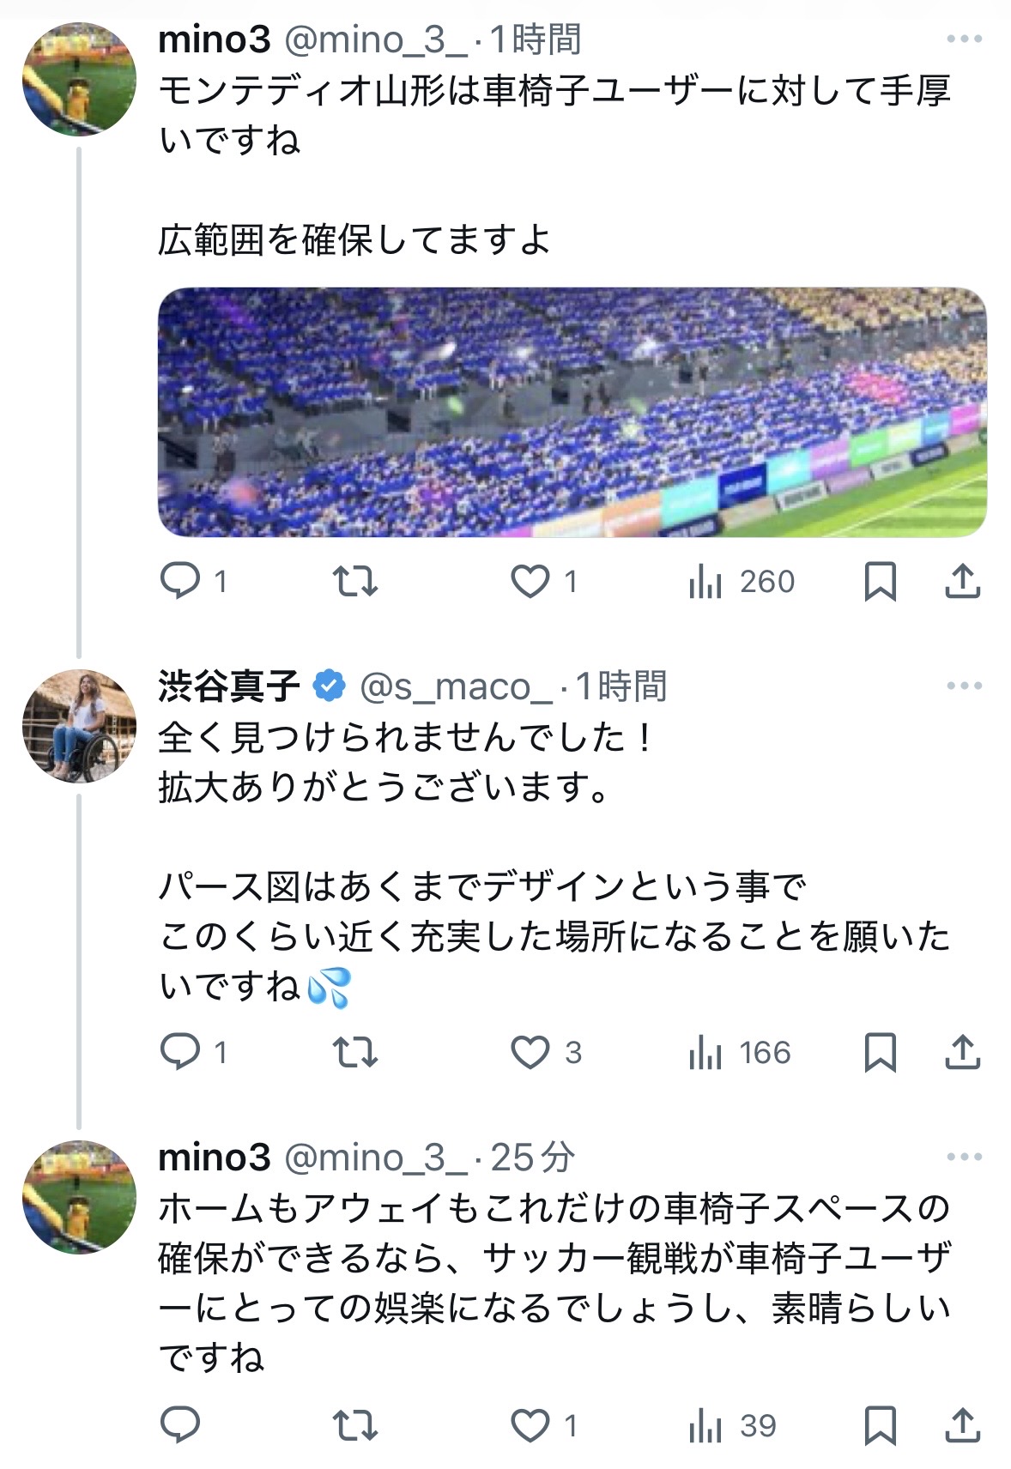Bookmark mino3's latest 25分 tweet
Screen dimensions: 1011x1469
[x=880, y=1425]
